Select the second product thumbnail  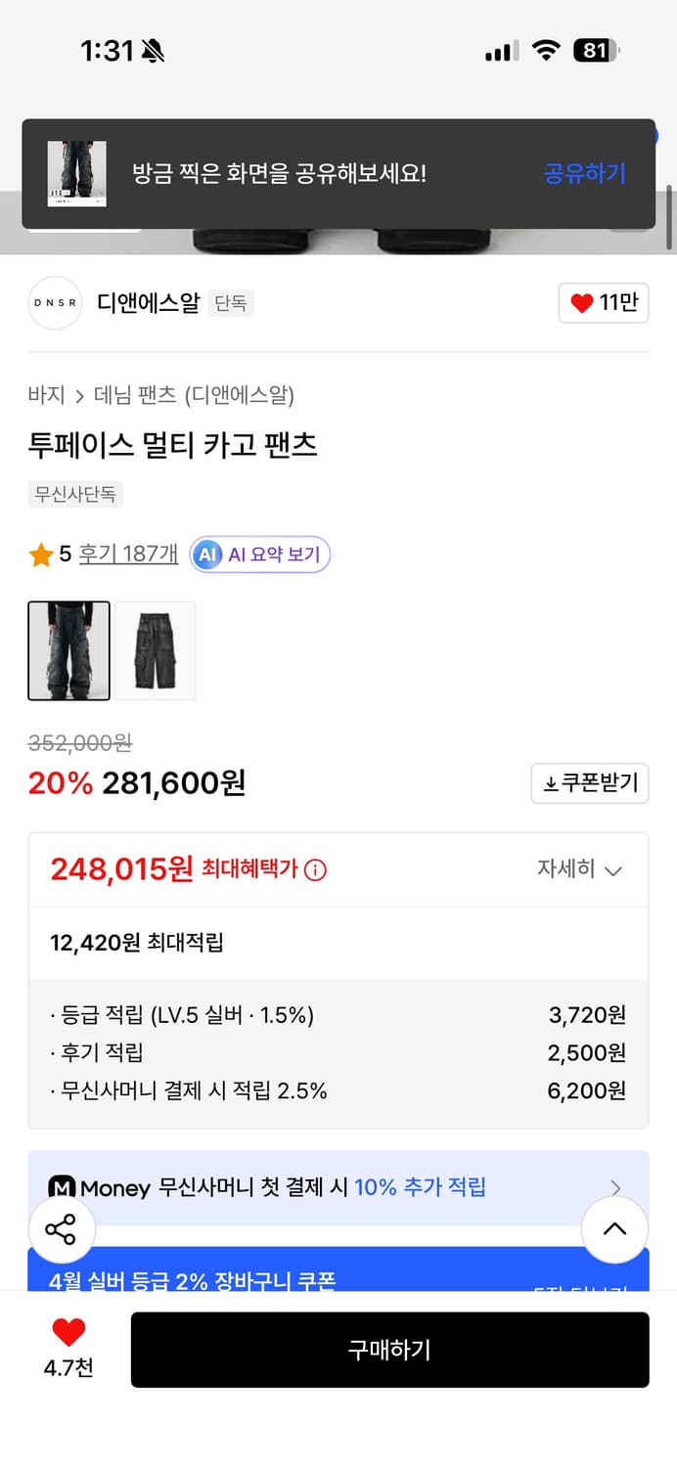point(158,650)
